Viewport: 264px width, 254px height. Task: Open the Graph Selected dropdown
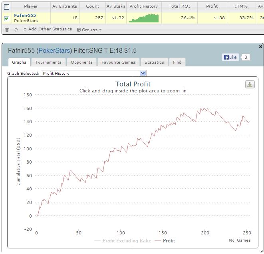click(x=143, y=73)
